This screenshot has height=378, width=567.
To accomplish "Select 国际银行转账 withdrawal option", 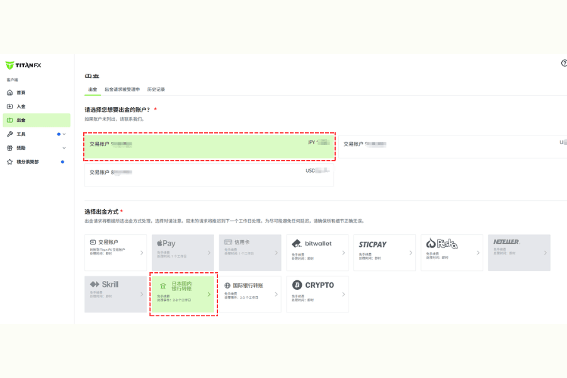I will (250, 294).
